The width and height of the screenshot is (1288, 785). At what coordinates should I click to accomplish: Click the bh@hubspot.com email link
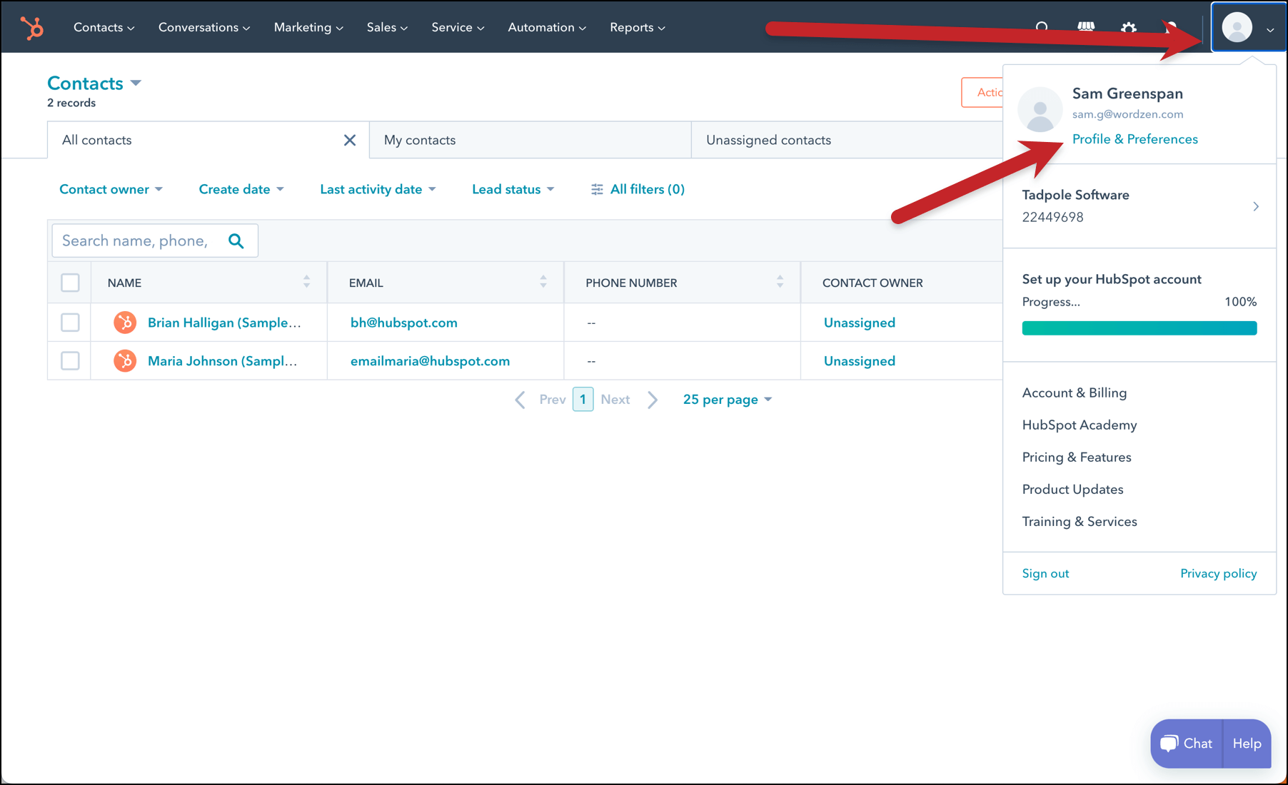[x=404, y=323]
